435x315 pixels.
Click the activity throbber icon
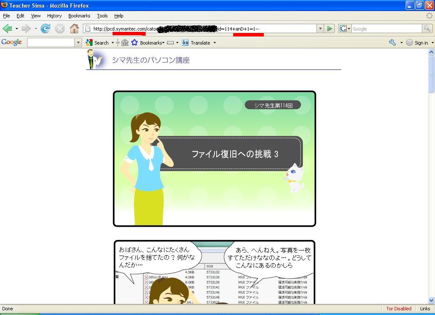coord(429,16)
